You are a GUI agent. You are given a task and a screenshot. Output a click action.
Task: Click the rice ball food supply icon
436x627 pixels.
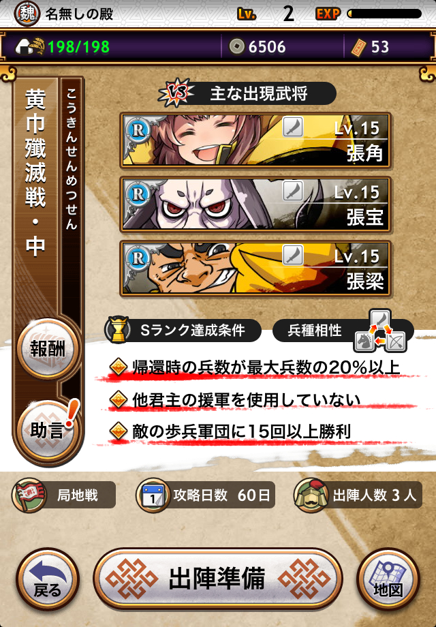(x=29, y=46)
